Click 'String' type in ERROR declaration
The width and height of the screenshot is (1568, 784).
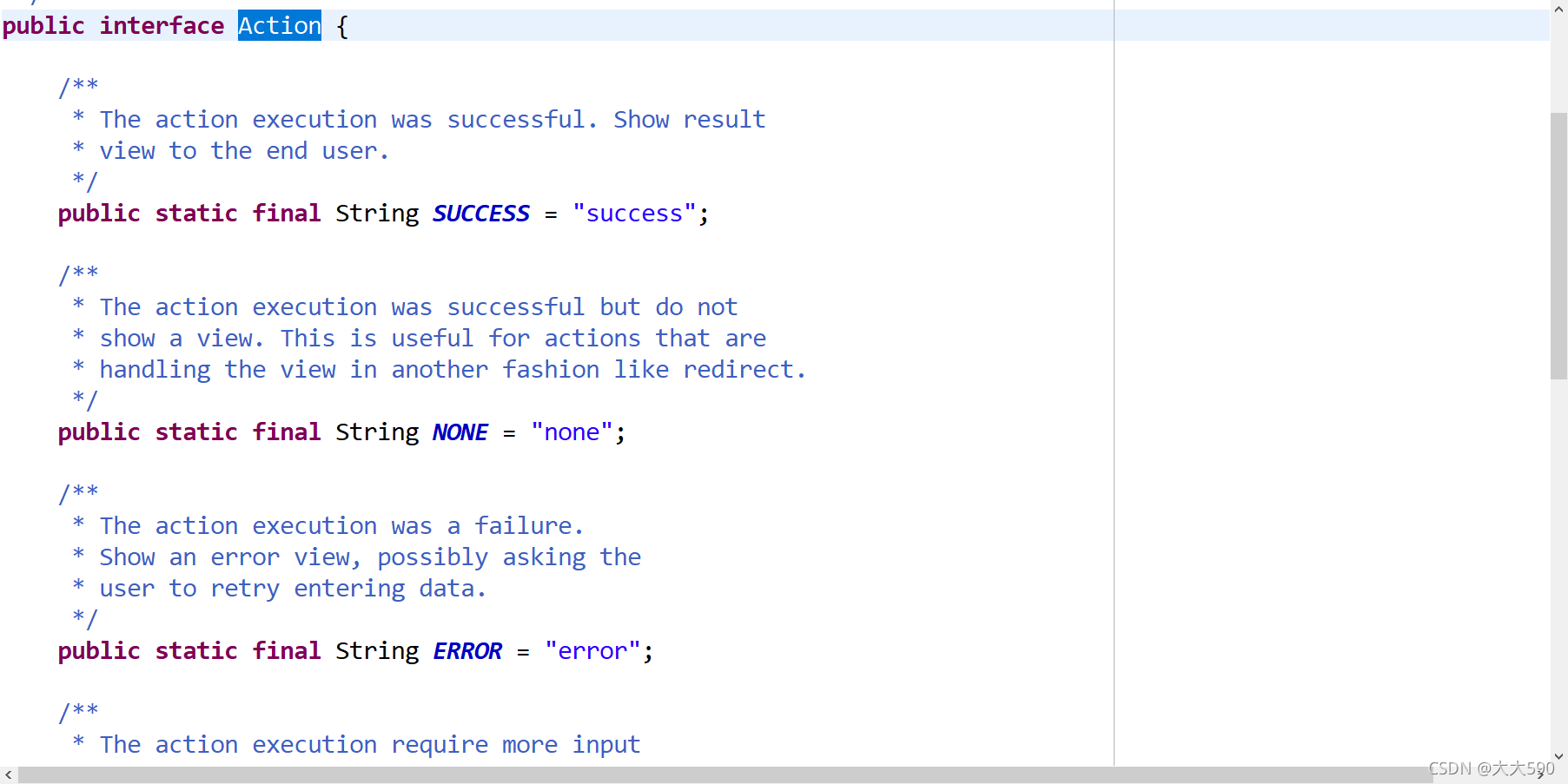[x=377, y=651]
